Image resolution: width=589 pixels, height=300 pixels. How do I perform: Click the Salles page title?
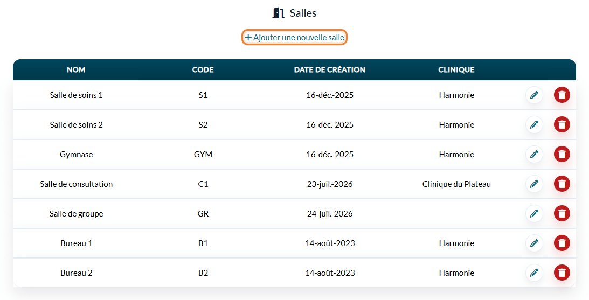(303, 13)
